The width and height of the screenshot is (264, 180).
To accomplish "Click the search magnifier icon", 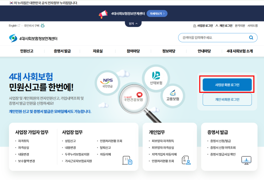I will 251,38.
